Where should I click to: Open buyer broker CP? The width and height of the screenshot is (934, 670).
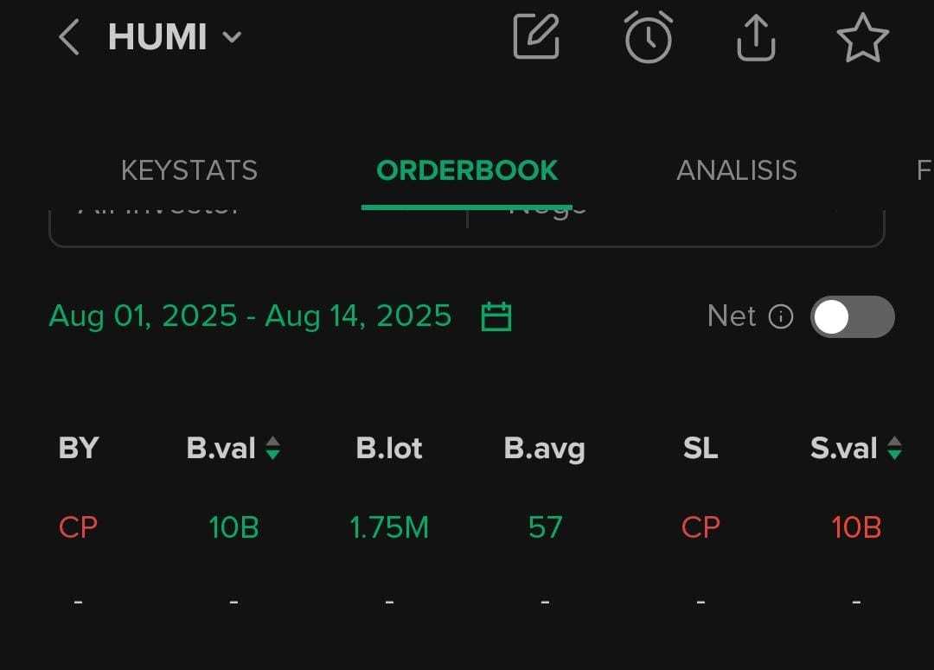tap(78, 527)
